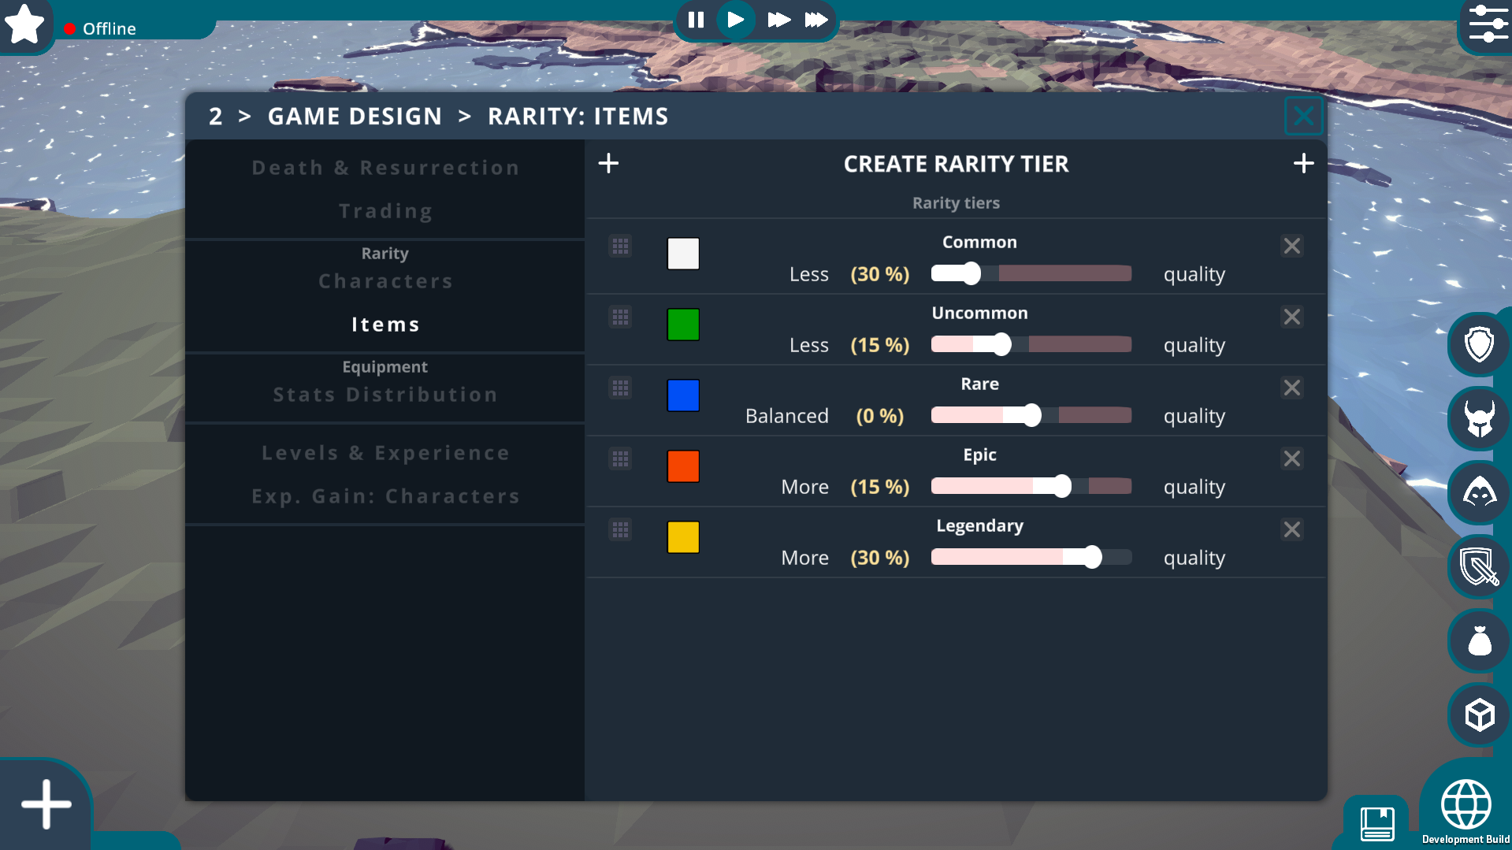Set triple fast-forward speed

click(x=816, y=20)
